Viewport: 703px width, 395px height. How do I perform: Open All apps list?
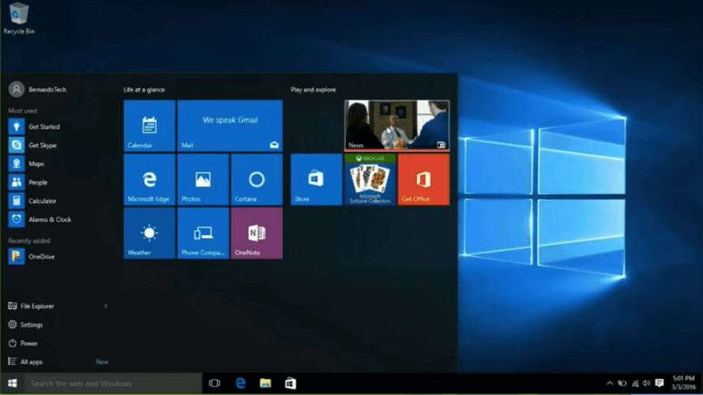point(32,362)
